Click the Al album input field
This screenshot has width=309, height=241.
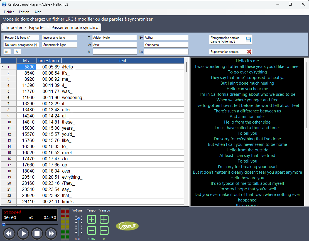pyautogui.click(x=115, y=52)
